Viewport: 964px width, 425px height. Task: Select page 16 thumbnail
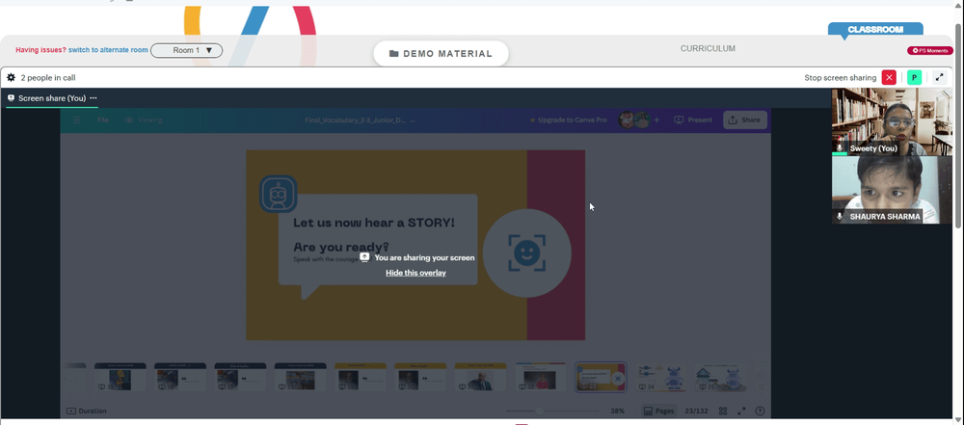pos(180,377)
